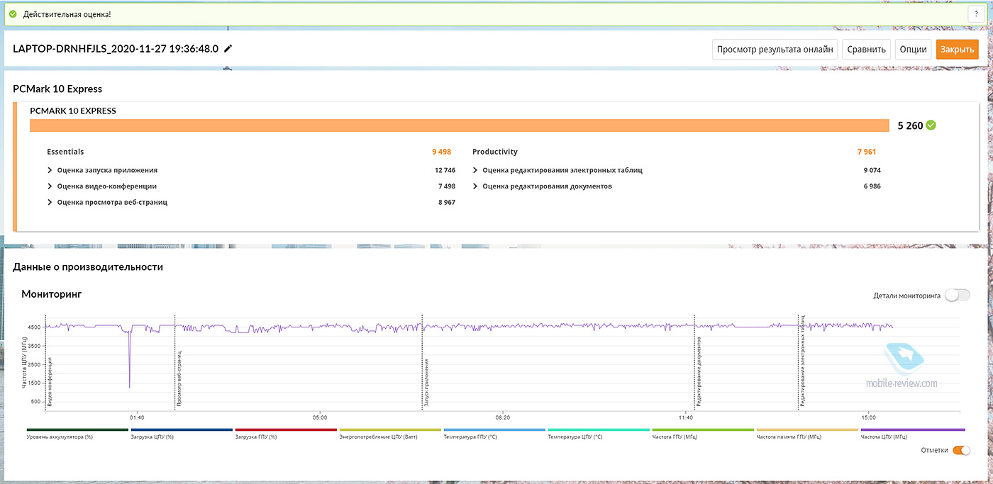Disable the Отметки toggle
993x484 pixels.
pos(961,450)
